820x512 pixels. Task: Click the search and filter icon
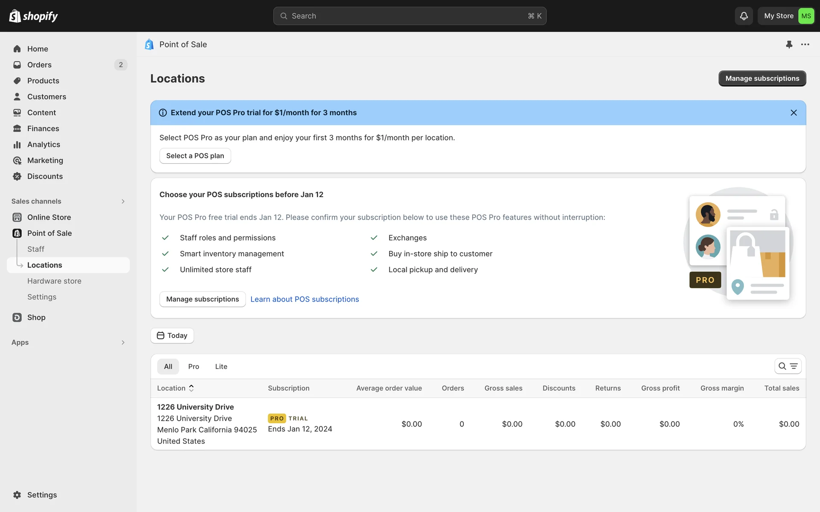coord(788,366)
